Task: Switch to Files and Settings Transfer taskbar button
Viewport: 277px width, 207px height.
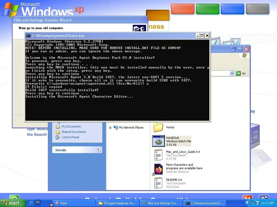Action: click(161, 203)
